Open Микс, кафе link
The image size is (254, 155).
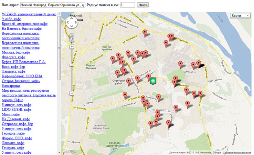tap(11, 114)
